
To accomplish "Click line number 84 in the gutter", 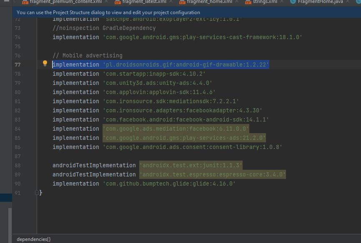I will (18, 129).
